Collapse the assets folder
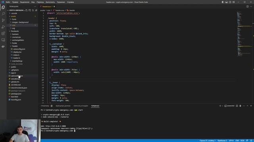The image size is (254, 142). coord(13,16)
